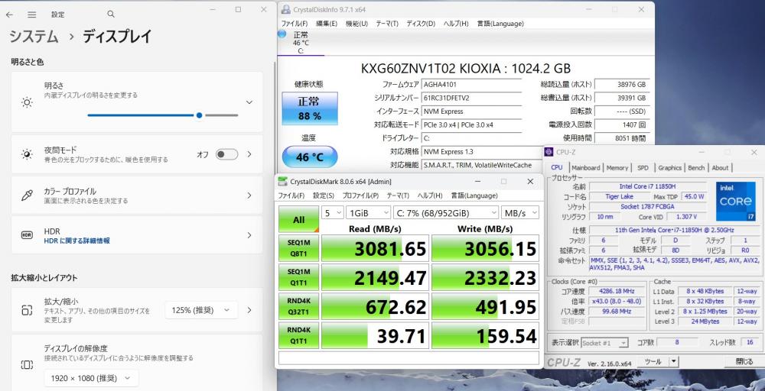Open the 1920 × 1080 resolution dropdown
The width and height of the screenshot is (765, 391).
point(91,378)
